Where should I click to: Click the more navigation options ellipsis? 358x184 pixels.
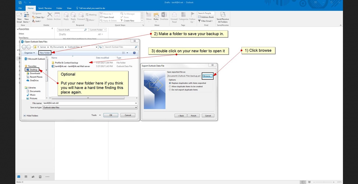click(x=47, y=177)
